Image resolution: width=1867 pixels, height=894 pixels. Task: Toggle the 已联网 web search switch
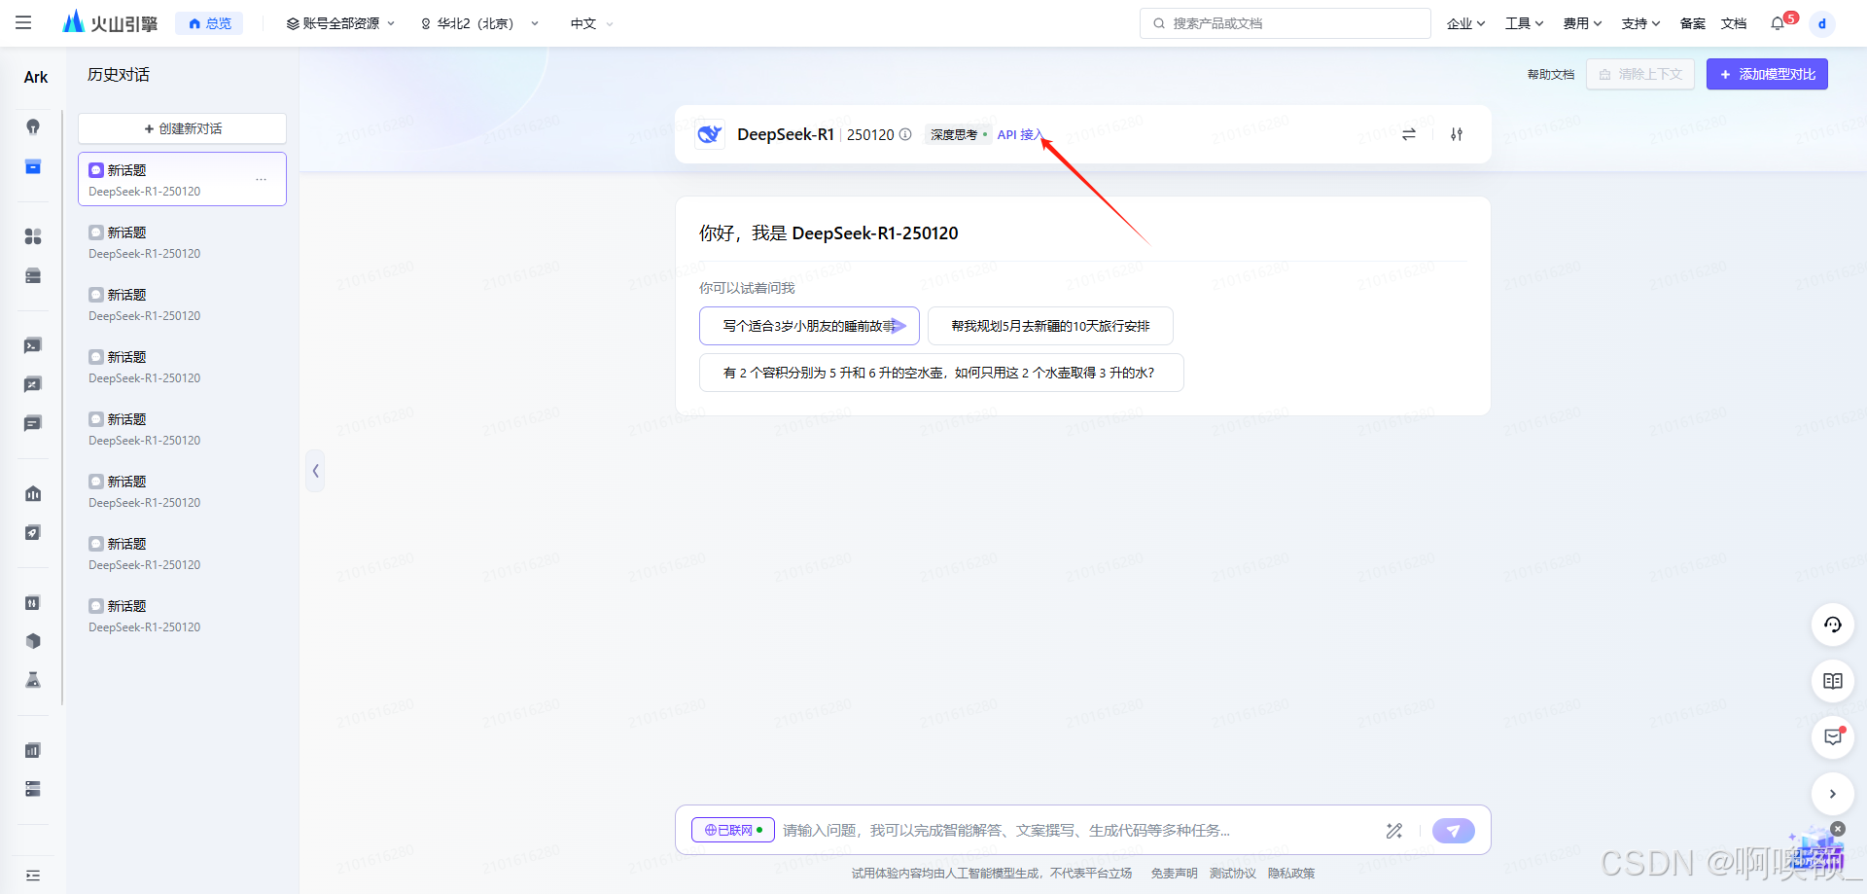733,830
